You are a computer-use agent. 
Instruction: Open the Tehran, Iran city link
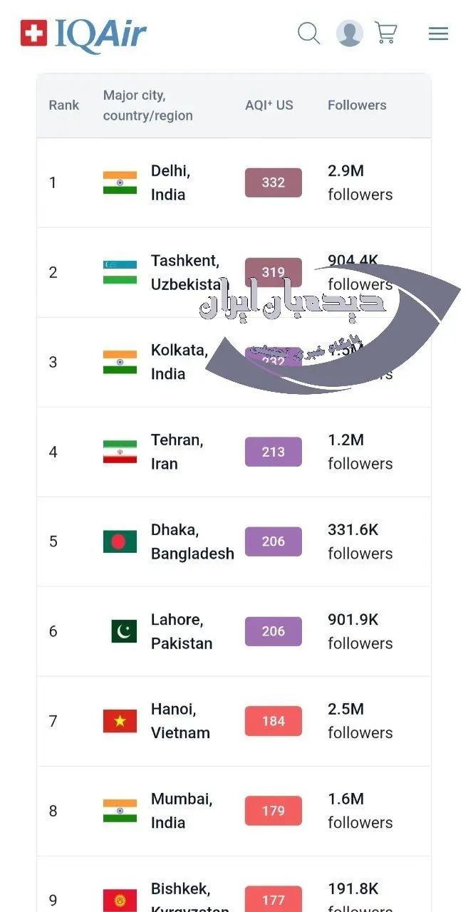(177, 452)
